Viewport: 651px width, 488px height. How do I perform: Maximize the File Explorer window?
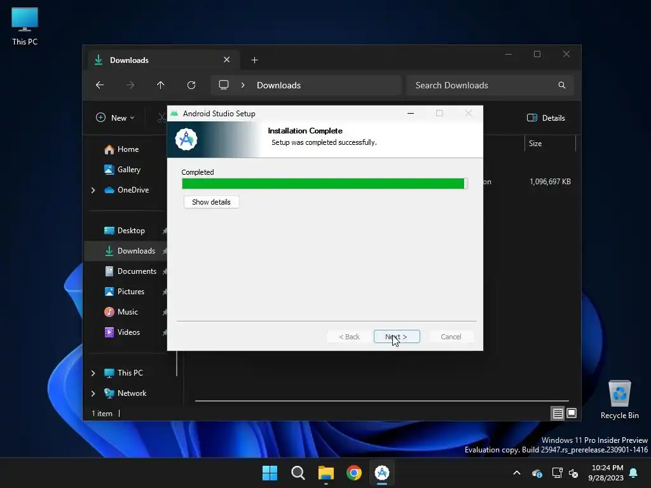537,55
